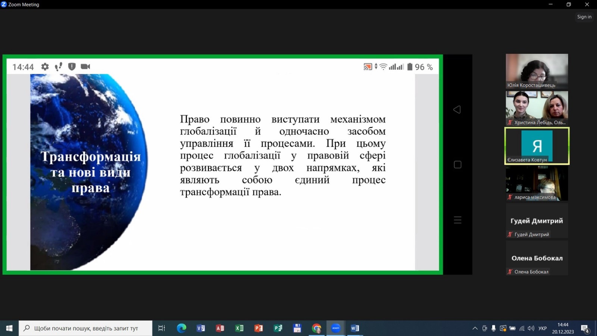Tap the square recent apps button

pos(457,165)
